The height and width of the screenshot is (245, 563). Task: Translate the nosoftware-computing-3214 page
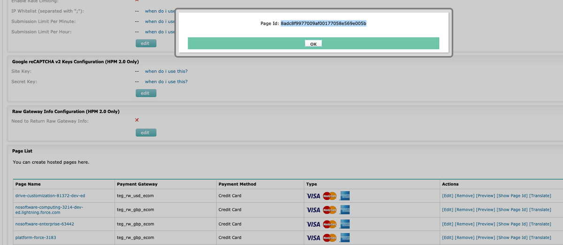click(540, 210)
